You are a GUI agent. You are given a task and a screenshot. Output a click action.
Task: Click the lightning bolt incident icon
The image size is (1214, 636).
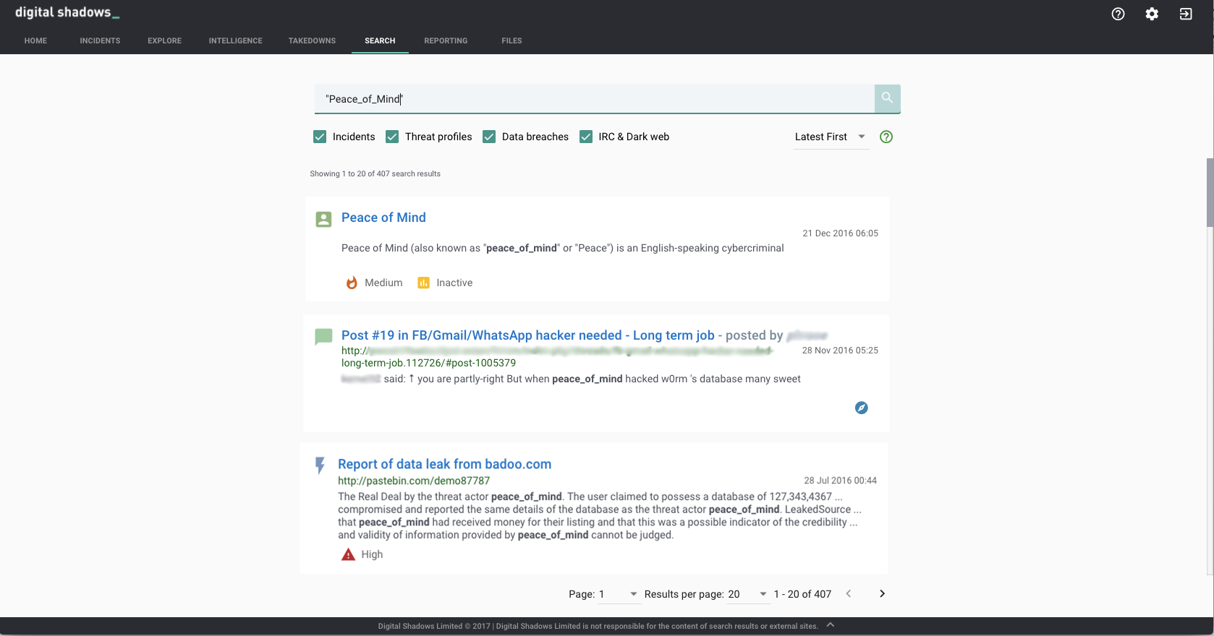(320, 465)
